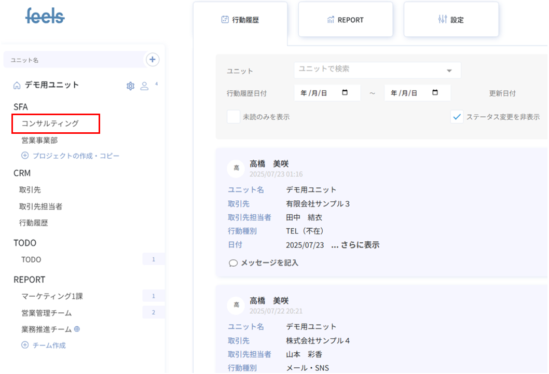
Task: Uncheck ステータス変更を非表示 checkbox
Action: click(x=457, y=117)
